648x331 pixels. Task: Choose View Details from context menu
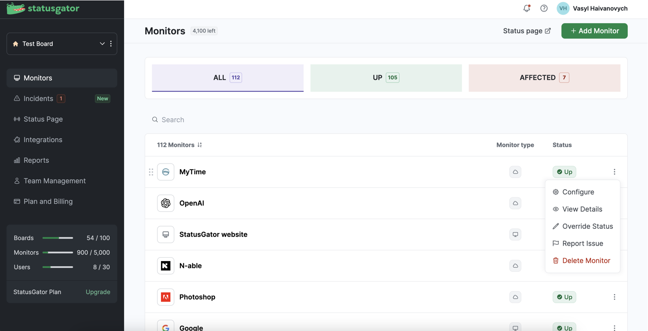(x=582, y=209)
